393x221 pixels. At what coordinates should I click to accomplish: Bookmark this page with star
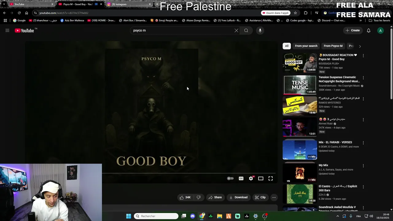point(295,13)
